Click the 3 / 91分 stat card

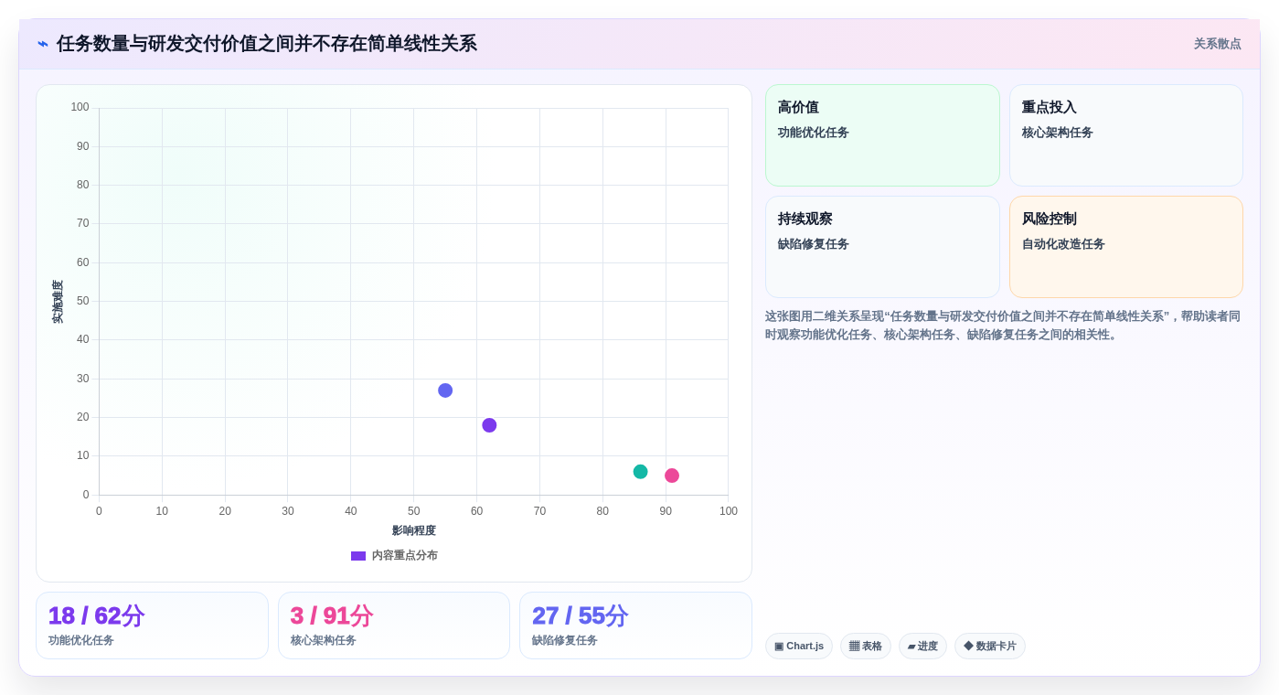click(394, 625)
